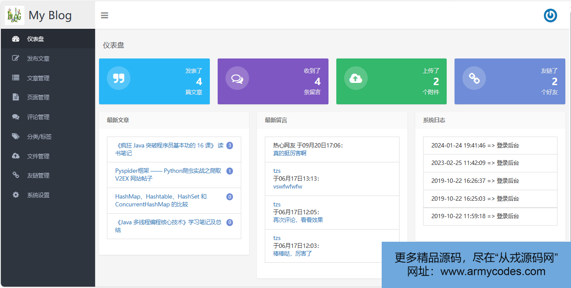571x288 pixels.
Task: Click the 文章管理 list icon
Action: (x=16, y=78)
